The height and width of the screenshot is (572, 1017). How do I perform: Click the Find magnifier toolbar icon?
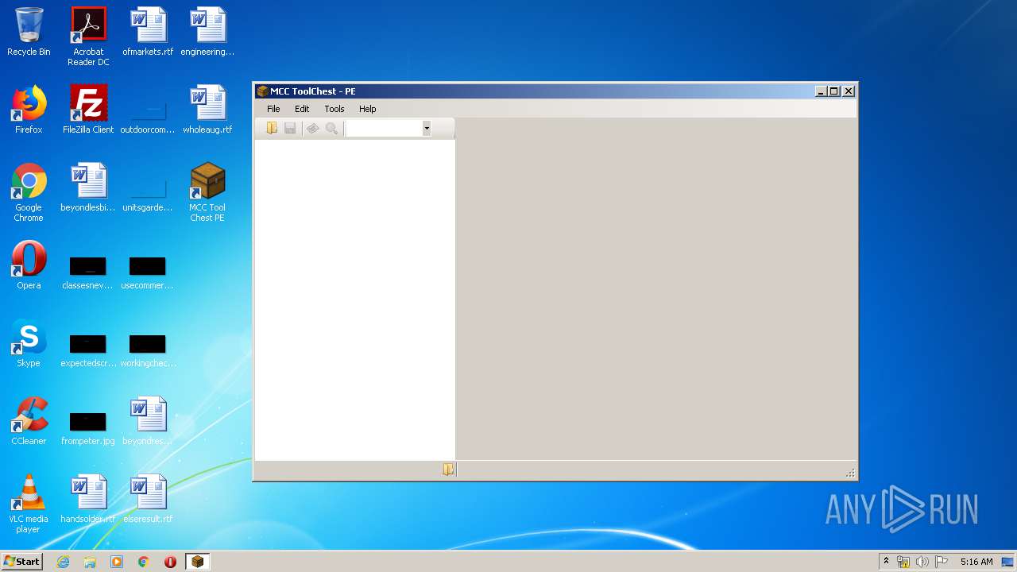coord(332,128)
